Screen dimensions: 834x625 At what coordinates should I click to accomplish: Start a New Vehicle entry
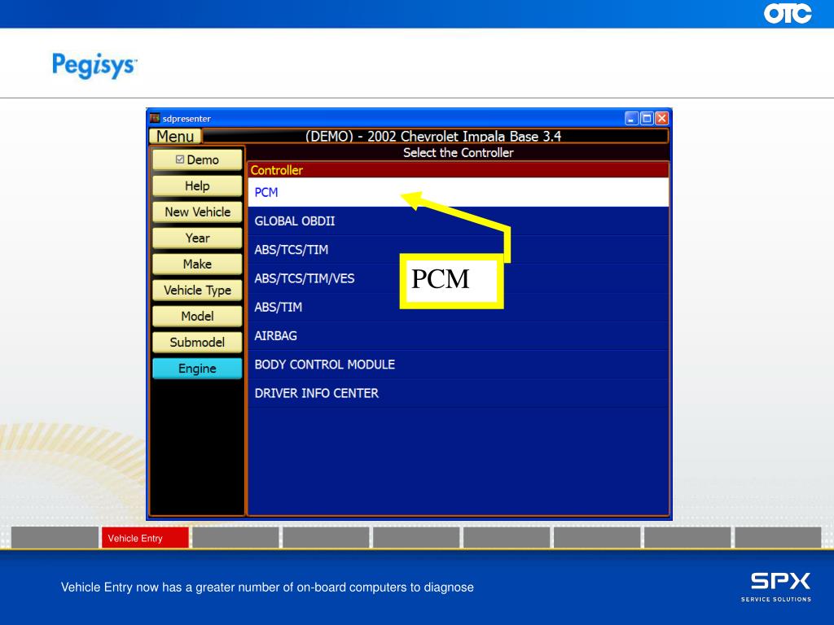pos(197,212)
